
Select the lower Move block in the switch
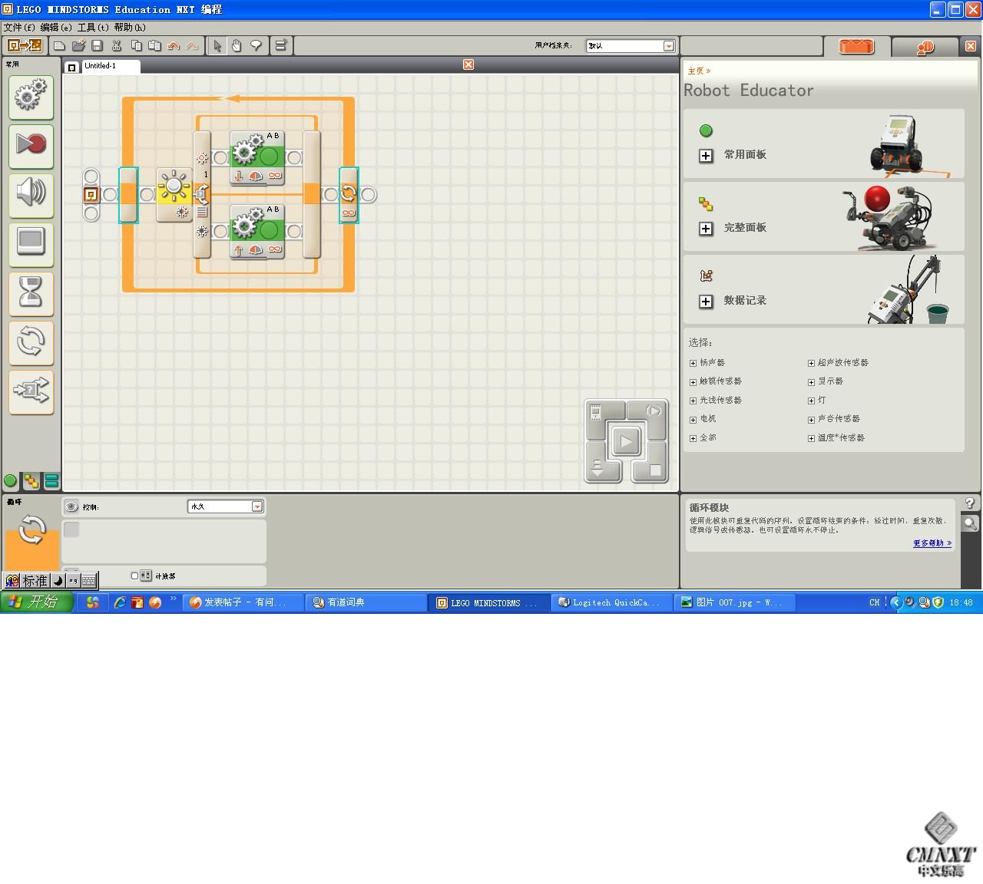point(257,232)
